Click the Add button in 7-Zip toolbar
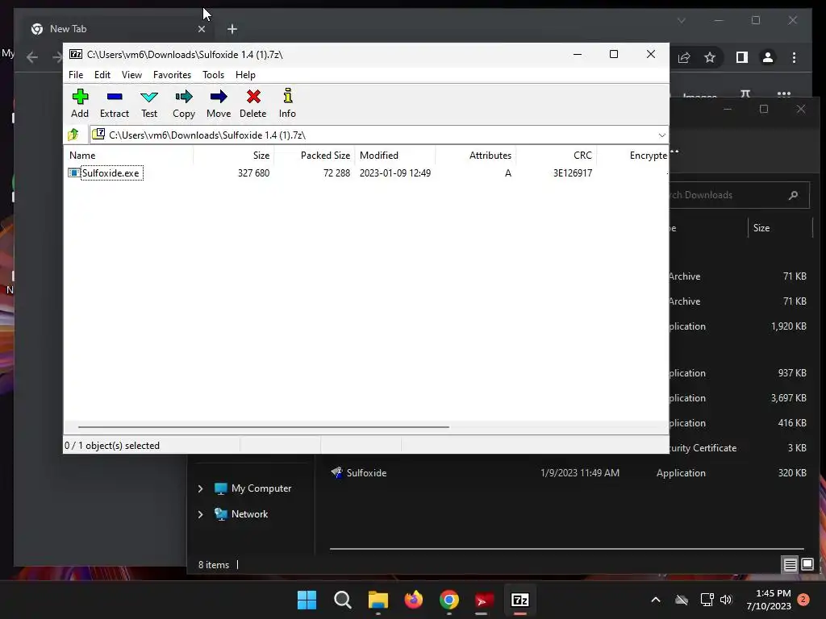The height and width of the screenshot is (619, 826). pos(80,103)
